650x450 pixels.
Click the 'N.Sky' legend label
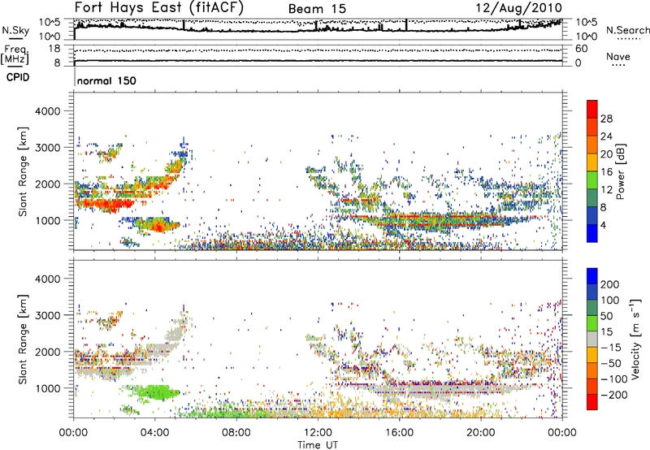(15, 30)
